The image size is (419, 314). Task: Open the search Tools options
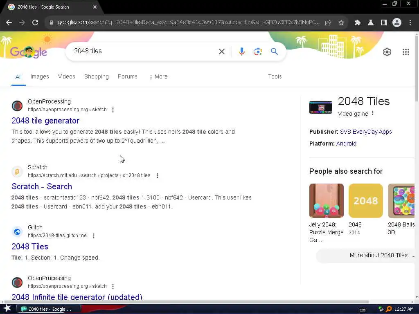click(275, 76)
